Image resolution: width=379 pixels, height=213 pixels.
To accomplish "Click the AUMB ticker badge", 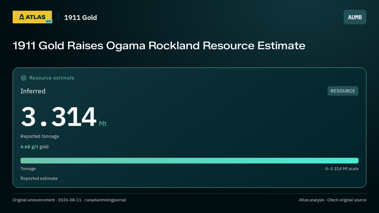I will pyautogui.click(x=355, y=17).
